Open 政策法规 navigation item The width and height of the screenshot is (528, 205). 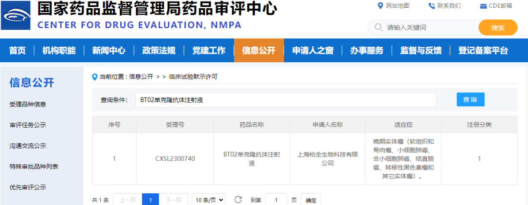pos(159,51)
